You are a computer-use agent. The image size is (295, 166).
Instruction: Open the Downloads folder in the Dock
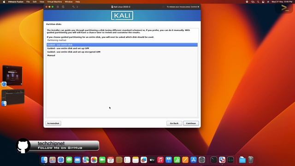[x=242, y=160]
